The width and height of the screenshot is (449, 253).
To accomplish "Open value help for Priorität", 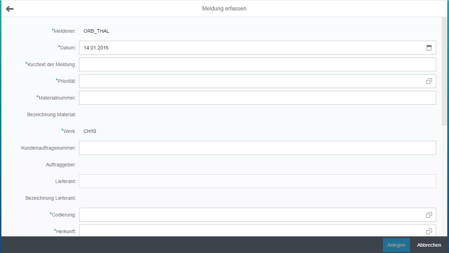I will click(429, 81).
